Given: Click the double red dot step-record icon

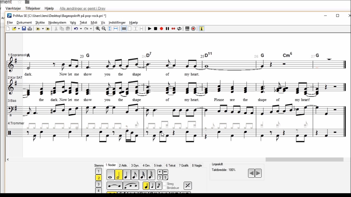Looking at the screenshot, I should 173,29.
